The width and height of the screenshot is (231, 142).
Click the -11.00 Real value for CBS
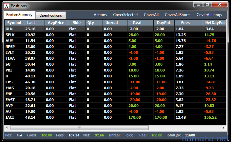click(x=134, y=82)
